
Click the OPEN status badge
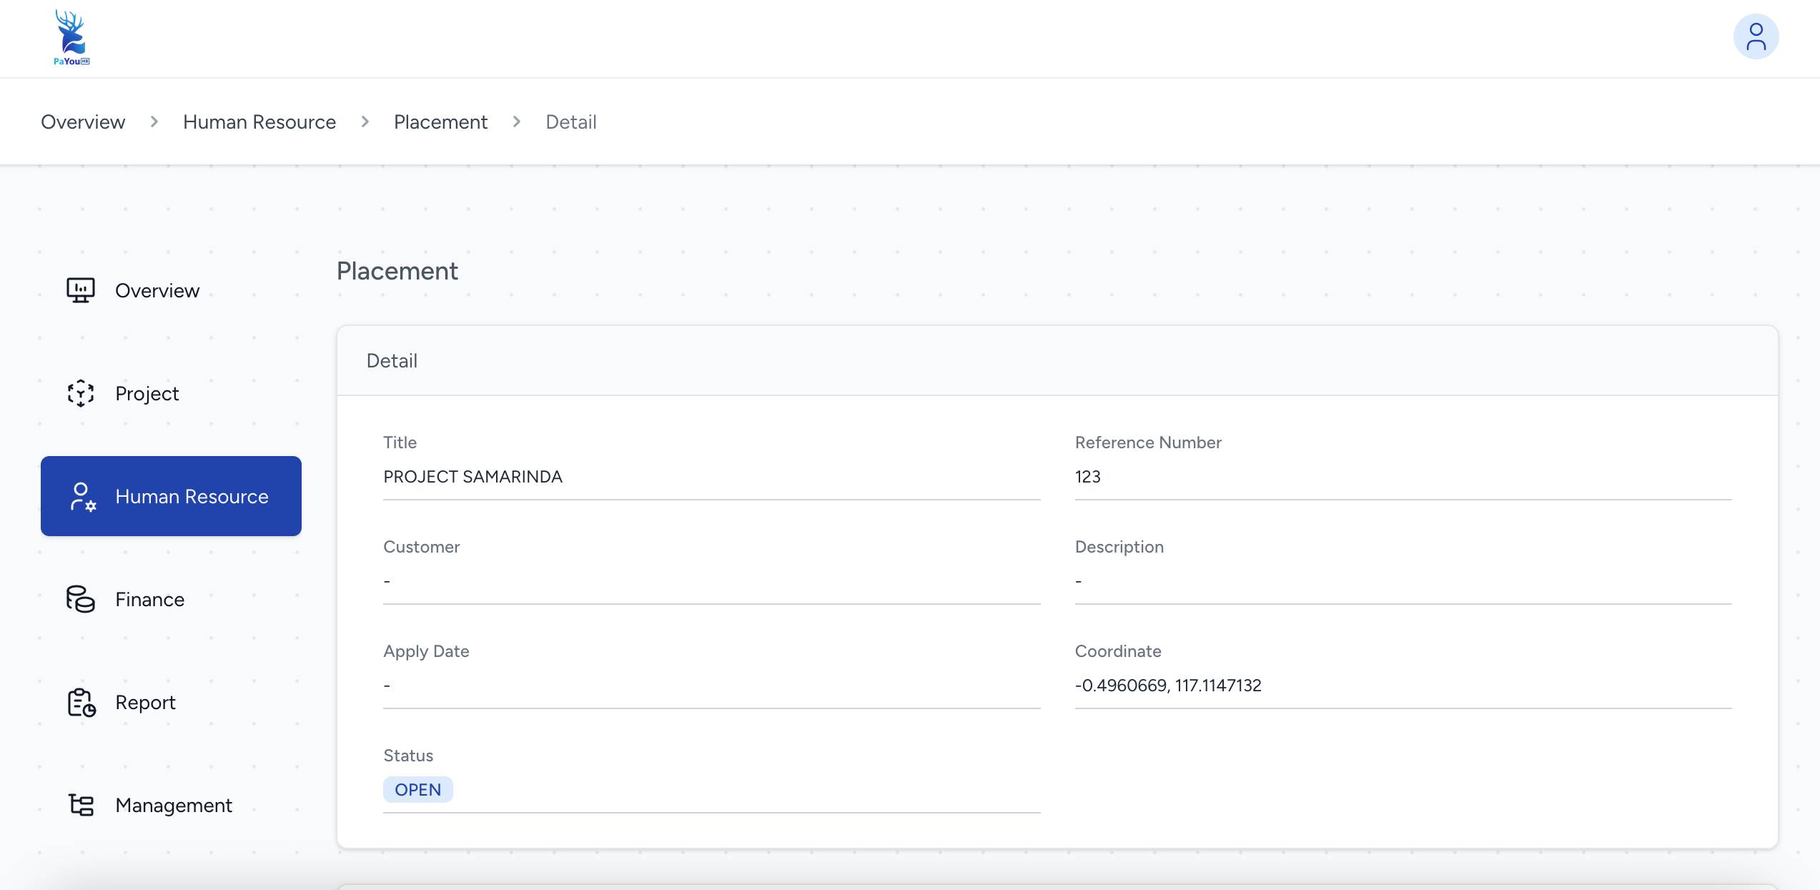pos(417,789)
